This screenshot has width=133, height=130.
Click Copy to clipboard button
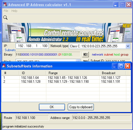[x=81, y=107]
